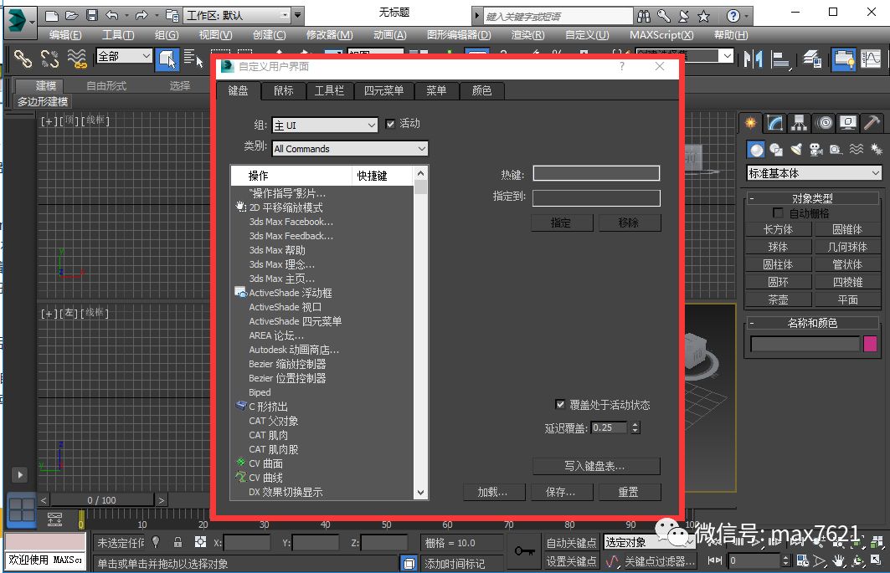Open the 修改器(M) menu

pyautogui.click(x=329, y=35)
